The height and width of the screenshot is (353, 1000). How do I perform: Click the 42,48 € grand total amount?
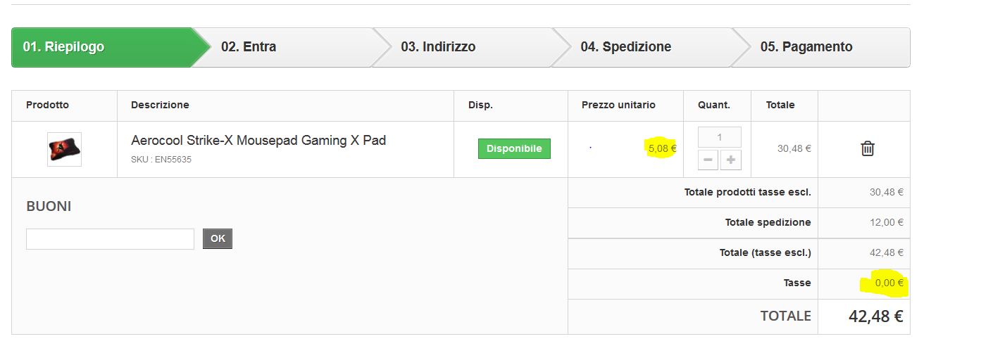point(875,316)
